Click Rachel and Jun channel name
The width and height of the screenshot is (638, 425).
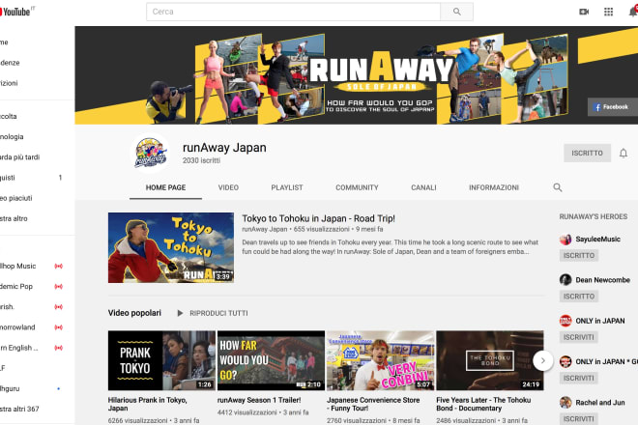(x=599, y=403)
